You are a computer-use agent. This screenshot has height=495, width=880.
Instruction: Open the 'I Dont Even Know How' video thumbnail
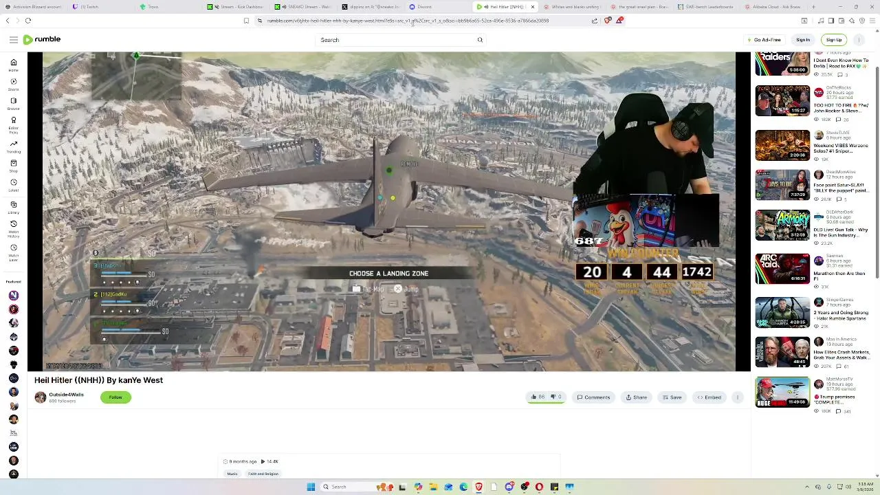pos(782,64)
